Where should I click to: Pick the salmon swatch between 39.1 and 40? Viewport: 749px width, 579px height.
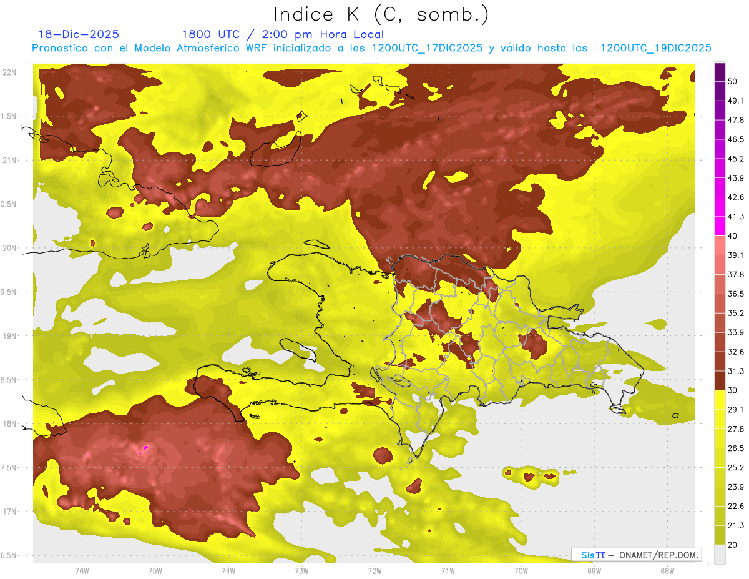[720, 245]
